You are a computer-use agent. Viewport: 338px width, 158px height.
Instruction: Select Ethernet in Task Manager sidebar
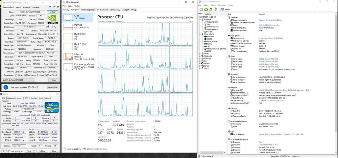pyautogui.click(x=78, y=56)
